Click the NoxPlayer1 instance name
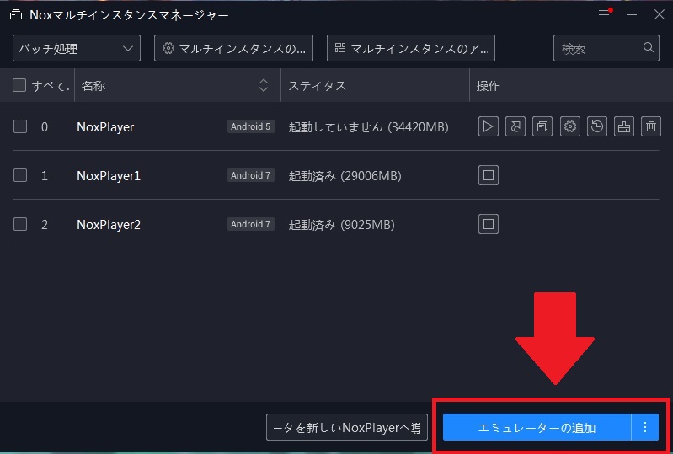This screenshot has width=673, height=454. pos(109,175)
